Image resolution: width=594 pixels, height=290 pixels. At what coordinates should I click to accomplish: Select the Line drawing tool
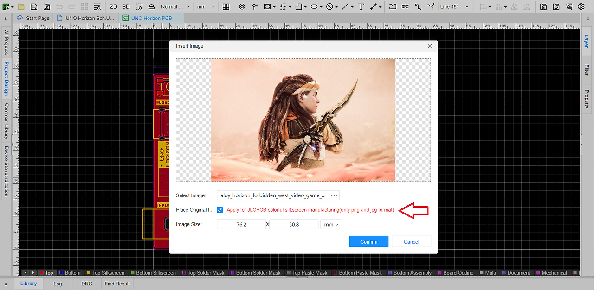coord(345,7)
